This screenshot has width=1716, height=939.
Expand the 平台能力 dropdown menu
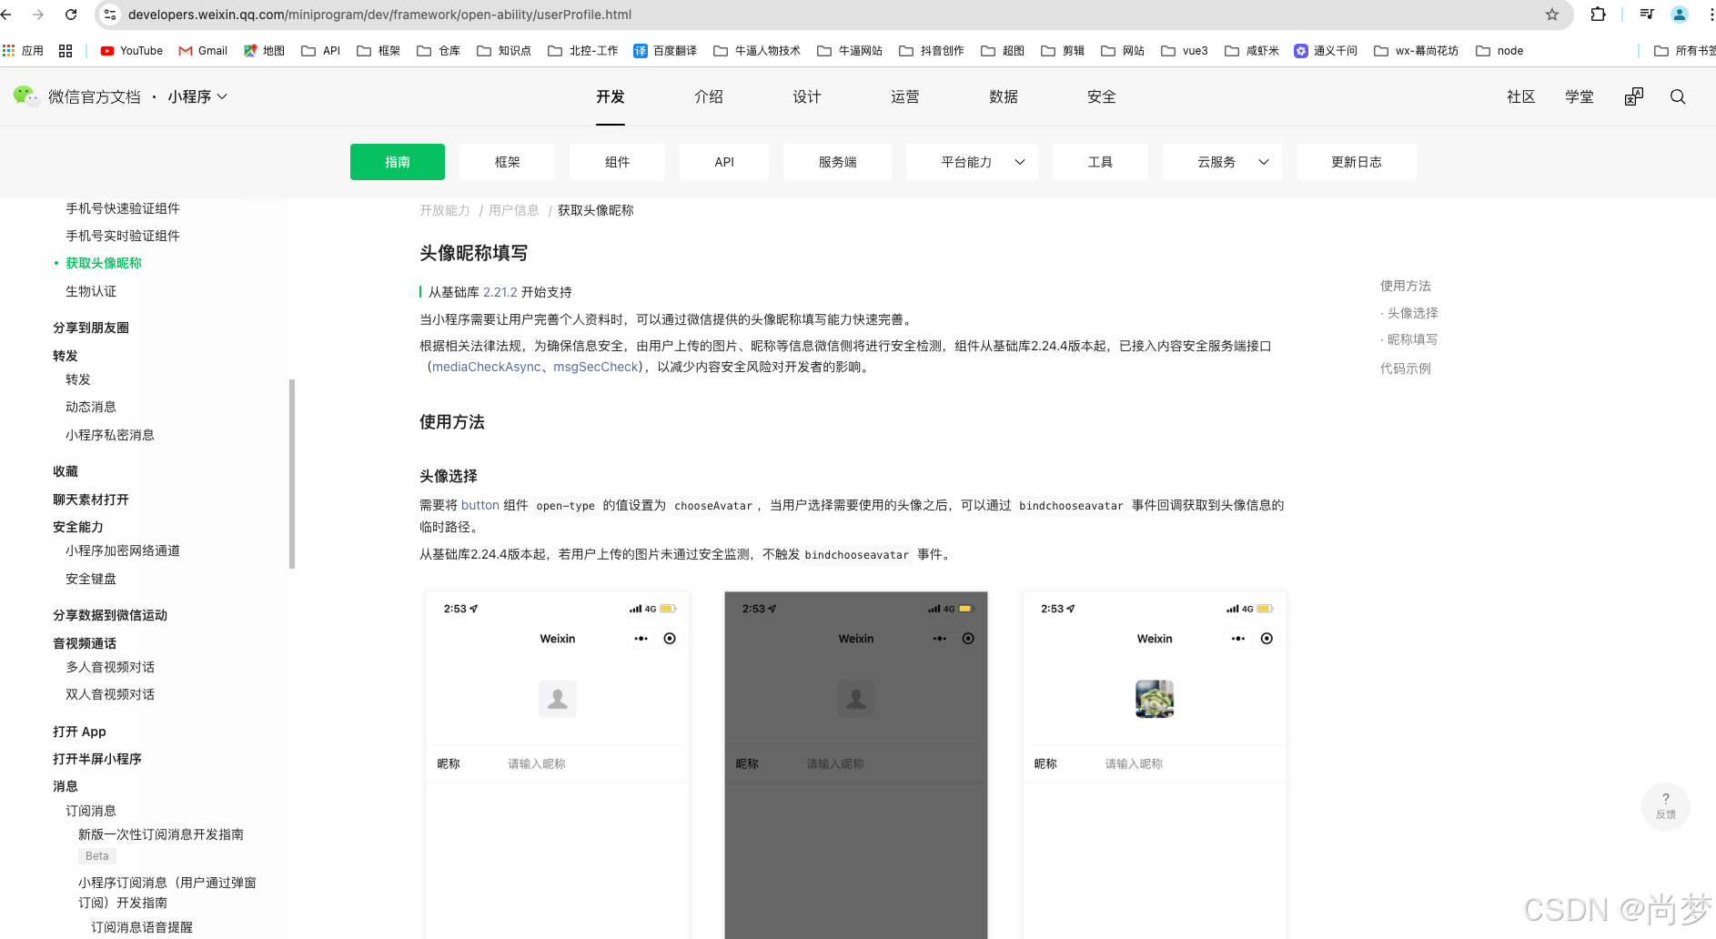pos(972,162)
